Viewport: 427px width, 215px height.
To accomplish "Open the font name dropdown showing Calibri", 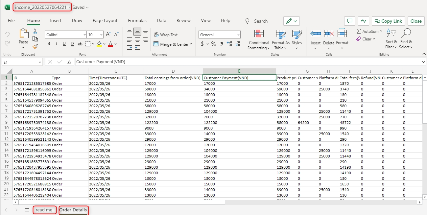I will coord(66,35).
